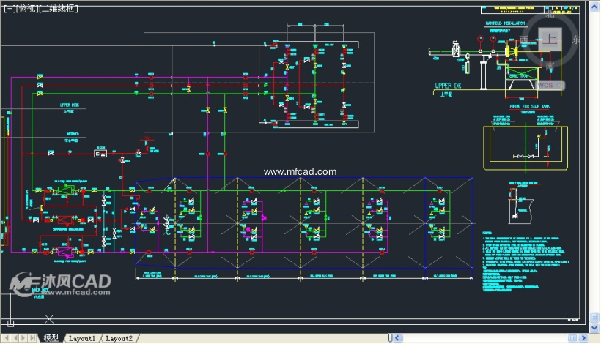Screen dimensions: 601x344
Task: Switch to the Layout1 tab
Action: click(82, 338)
